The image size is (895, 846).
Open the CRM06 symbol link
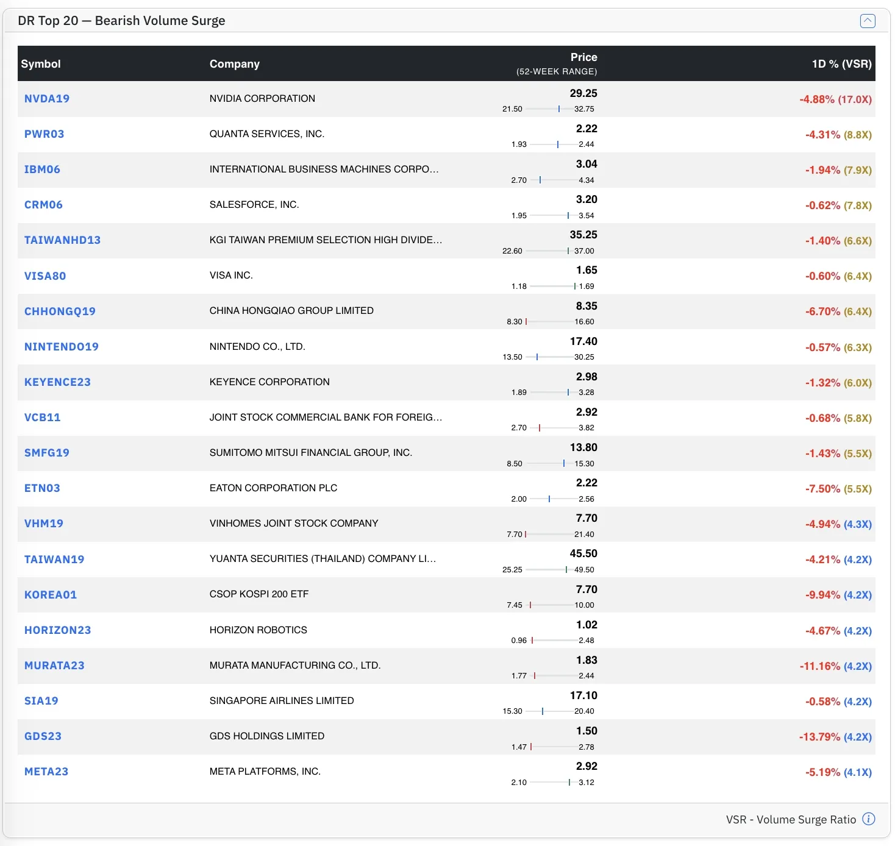point(43,205)
